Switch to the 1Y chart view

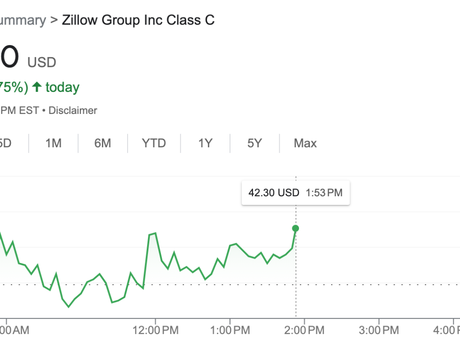(x=205, y=143)
